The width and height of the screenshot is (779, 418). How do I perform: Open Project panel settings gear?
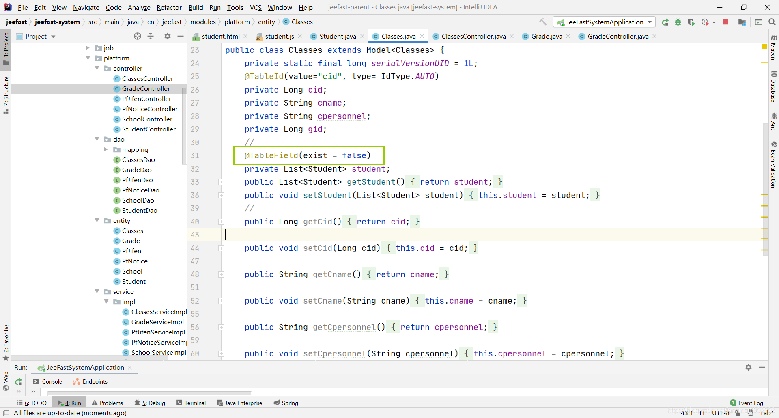(x=168, y=36)
